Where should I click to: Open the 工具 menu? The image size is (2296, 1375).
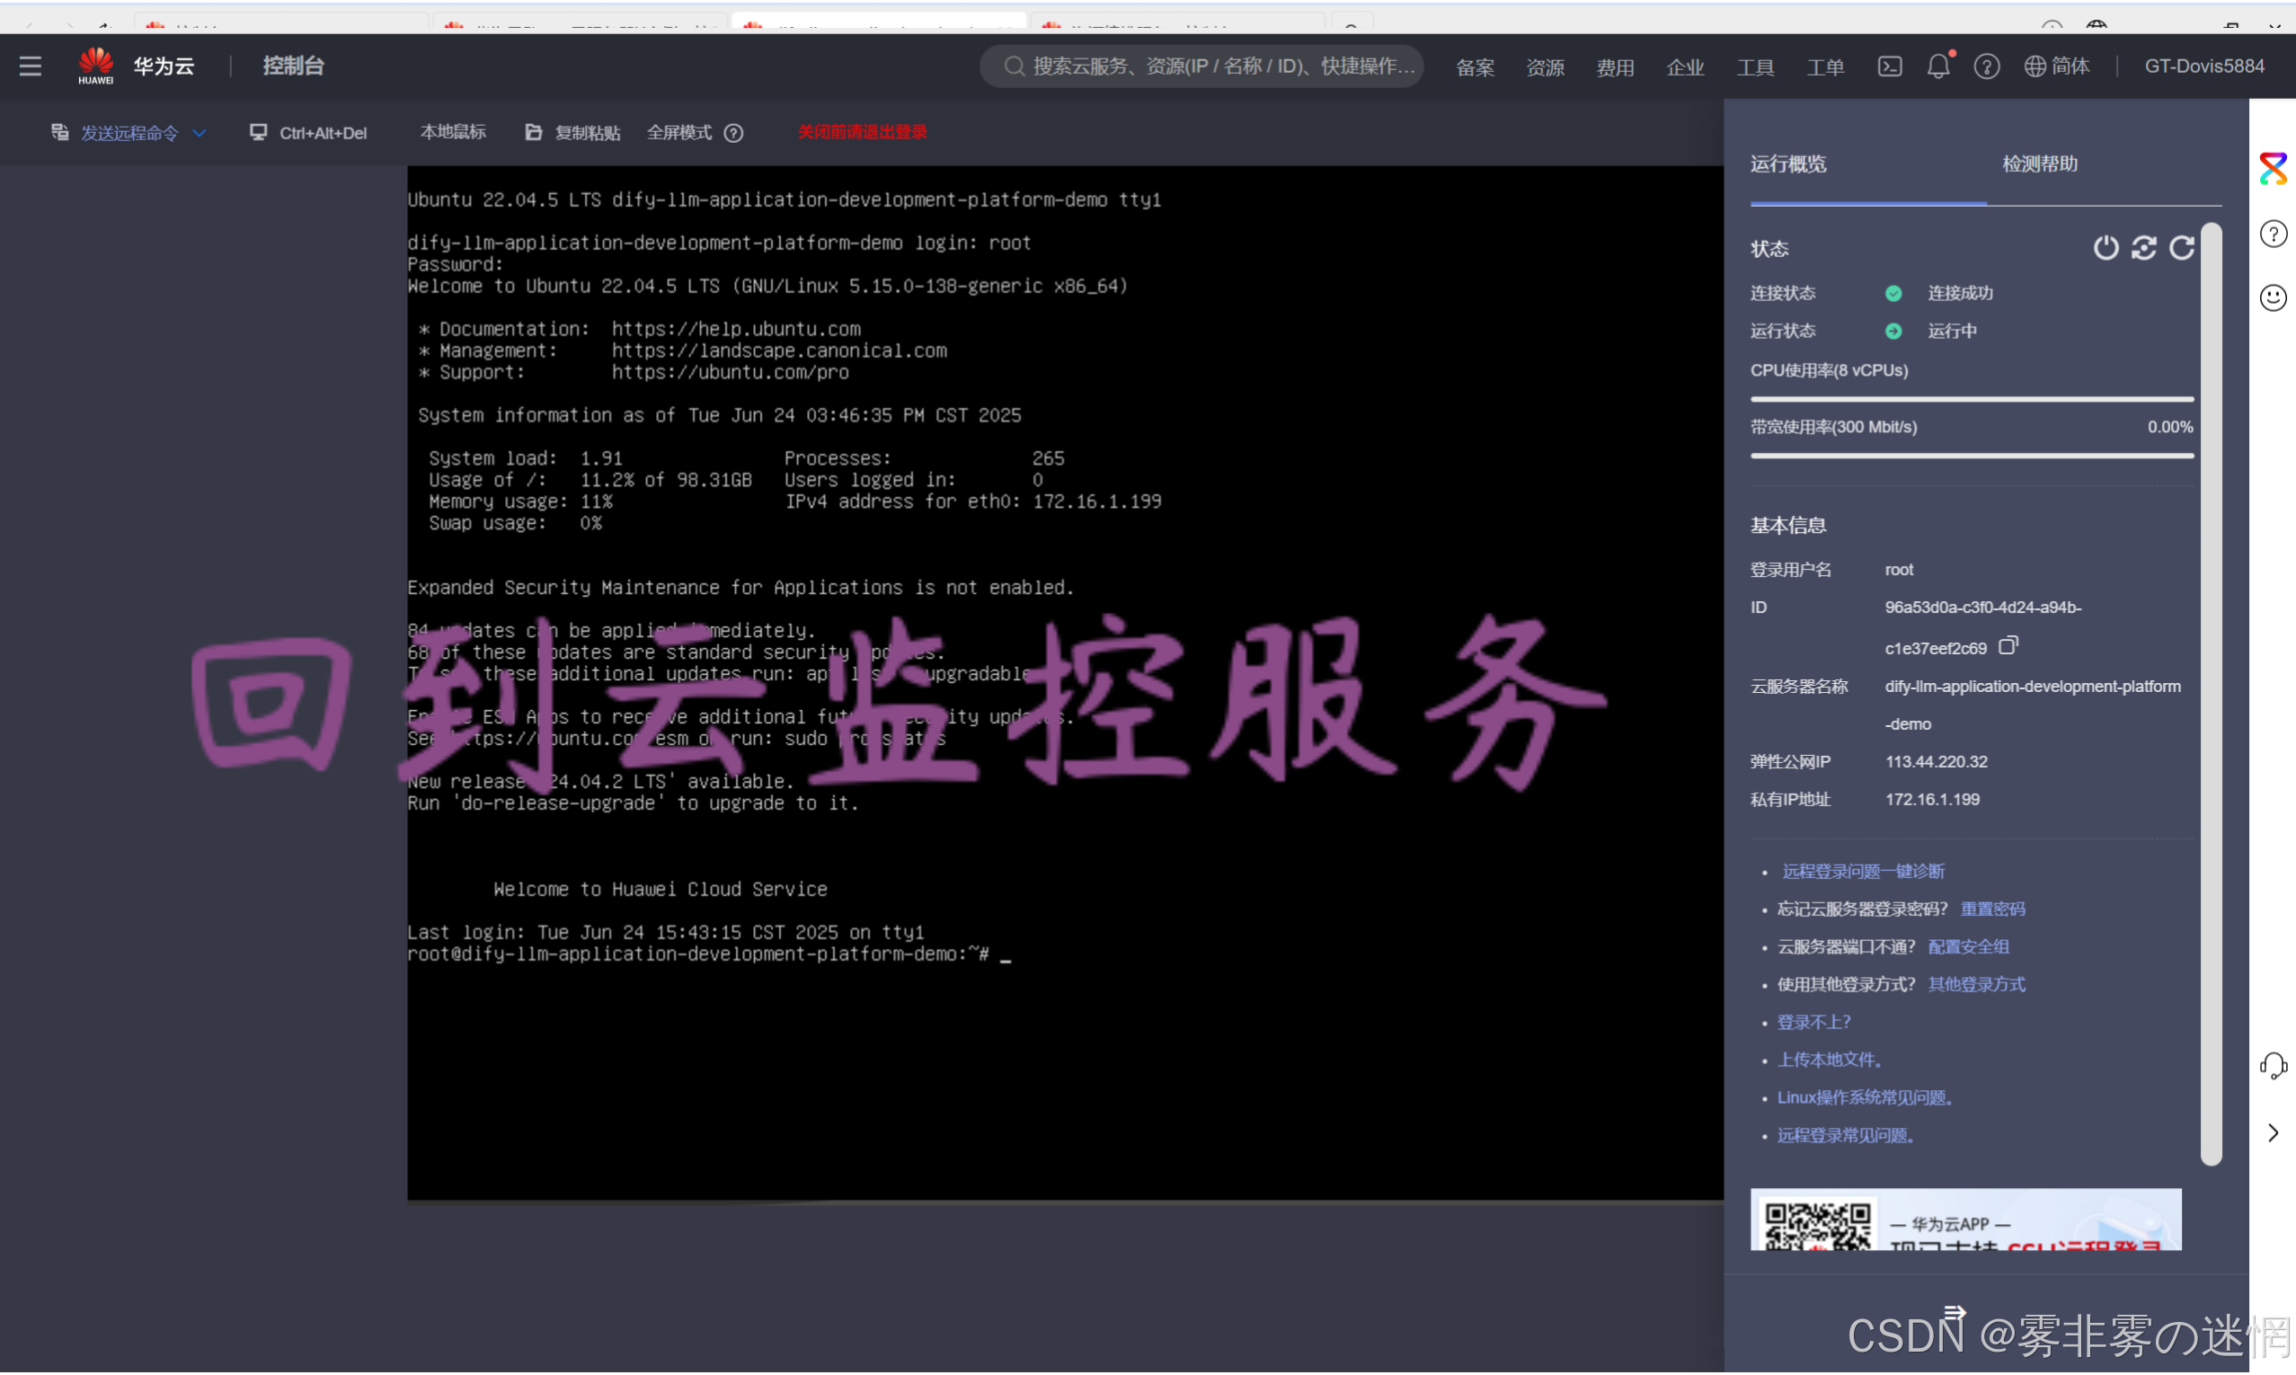click(x=1755, y=67)
